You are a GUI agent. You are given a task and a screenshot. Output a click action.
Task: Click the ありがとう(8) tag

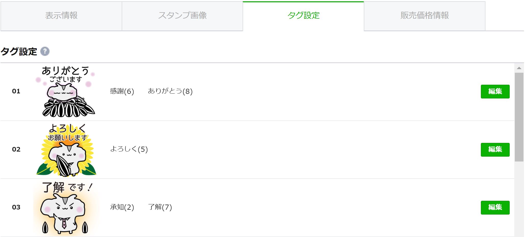click(x=170, y=91)
